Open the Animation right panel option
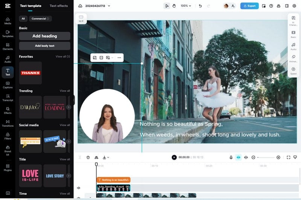Viewport: 301px width, 200px height. coord(293,59)
